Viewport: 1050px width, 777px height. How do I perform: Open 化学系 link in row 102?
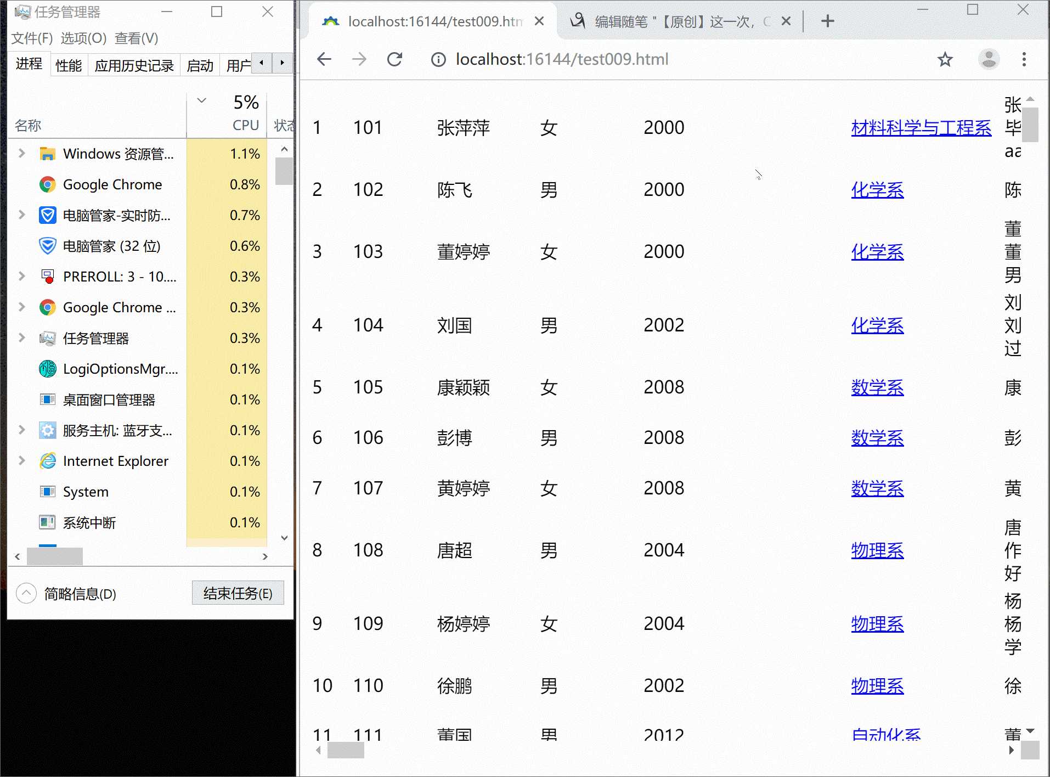pyautogui.click(x=877, y=190)
